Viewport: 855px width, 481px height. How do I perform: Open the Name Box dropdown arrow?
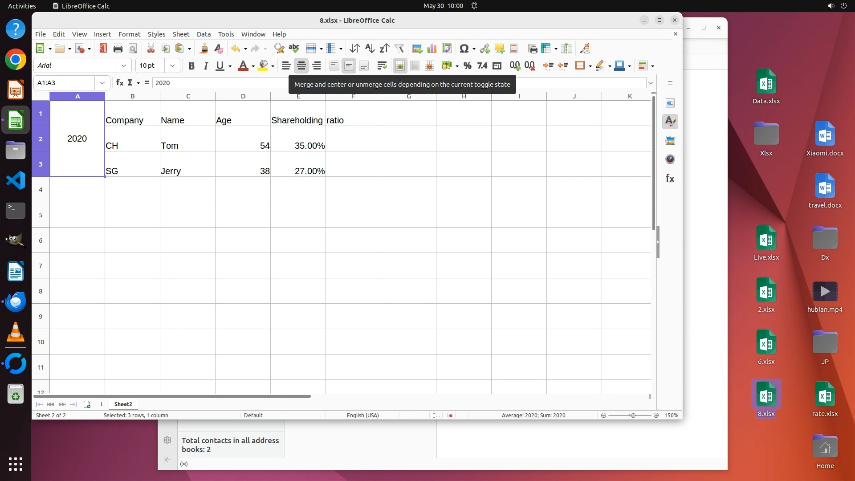pyautogui.click(x=102, y=83)
